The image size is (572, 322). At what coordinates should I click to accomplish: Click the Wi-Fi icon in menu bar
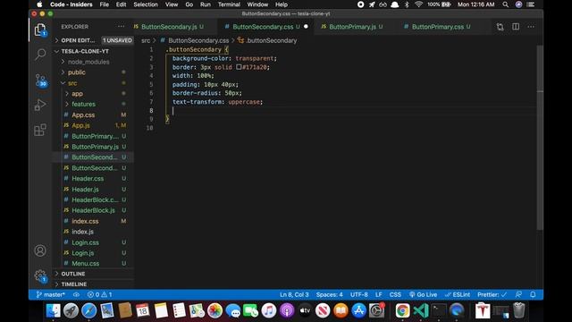point(418,4)
